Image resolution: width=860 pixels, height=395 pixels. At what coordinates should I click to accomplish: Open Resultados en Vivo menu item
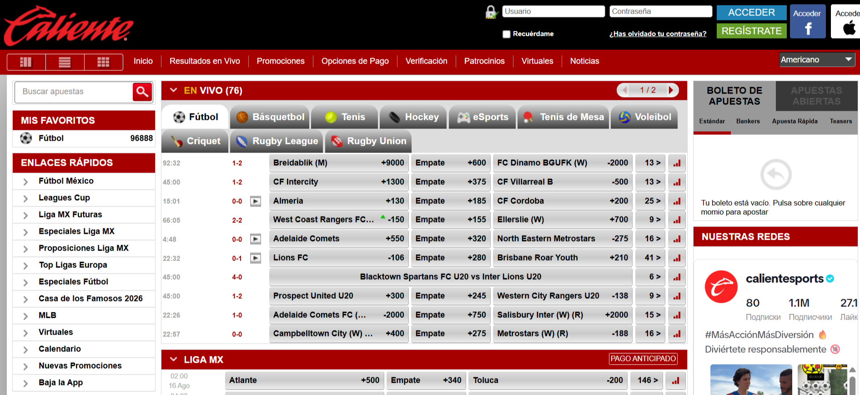(205, 61)
